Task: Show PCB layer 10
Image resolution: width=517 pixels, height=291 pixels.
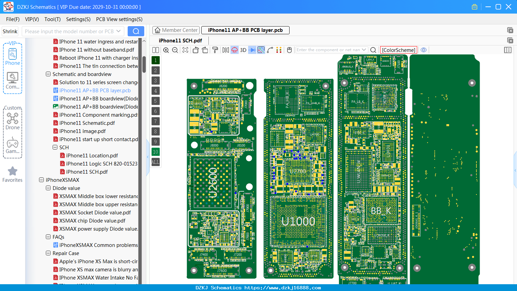Action: point(155,152)
